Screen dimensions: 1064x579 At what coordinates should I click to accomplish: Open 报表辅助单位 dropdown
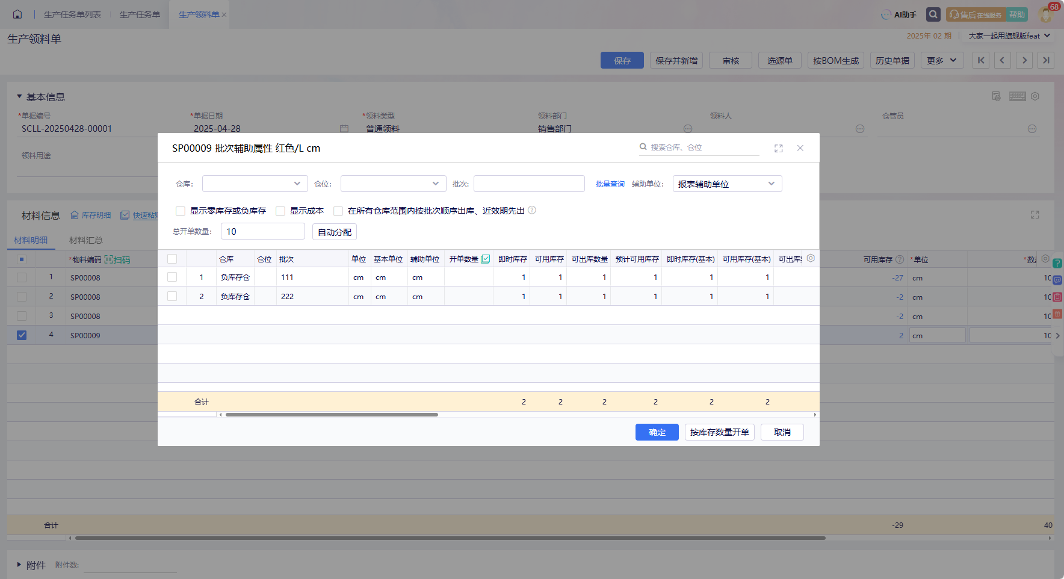click(x=728, y=184)
